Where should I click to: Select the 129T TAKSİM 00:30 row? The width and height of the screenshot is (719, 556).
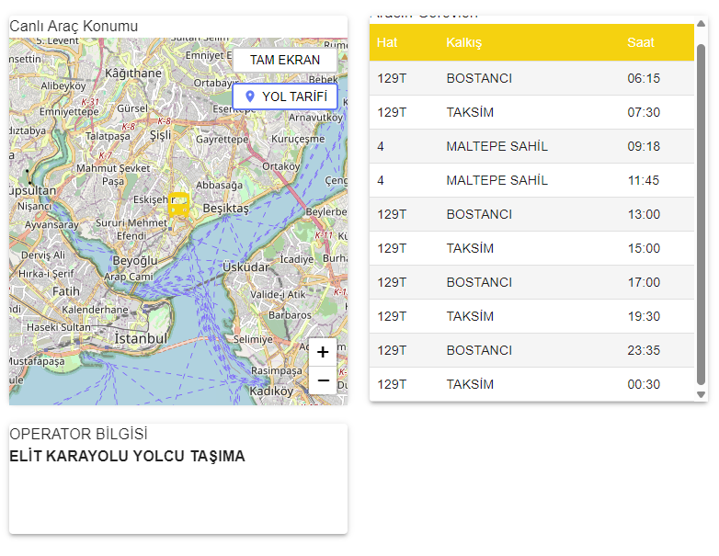[531, 384]
